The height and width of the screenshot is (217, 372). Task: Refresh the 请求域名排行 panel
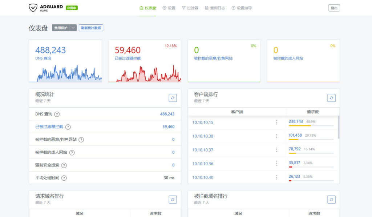173,199
